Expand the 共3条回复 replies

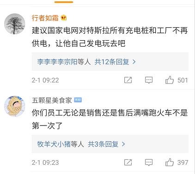[x=103, y=144]
